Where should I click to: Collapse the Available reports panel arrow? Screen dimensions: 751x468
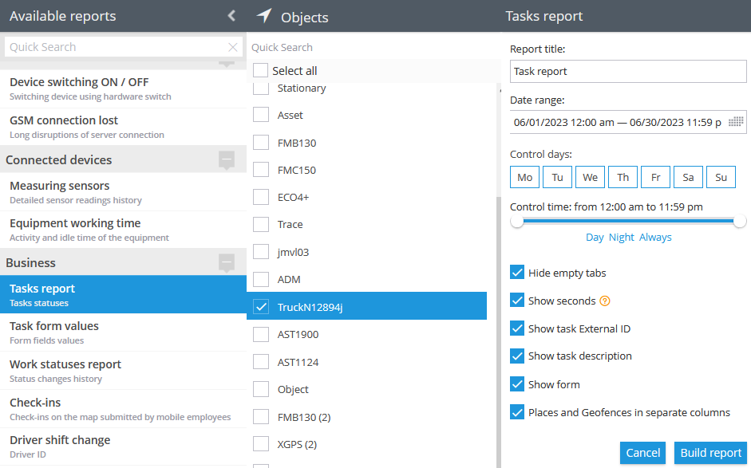(x=231, y=16)
